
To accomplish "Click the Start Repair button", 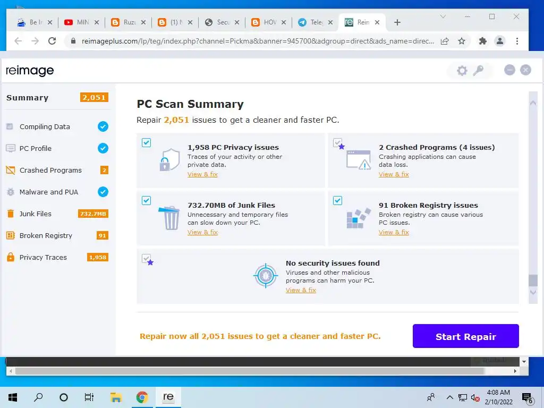I will point(465,336).
